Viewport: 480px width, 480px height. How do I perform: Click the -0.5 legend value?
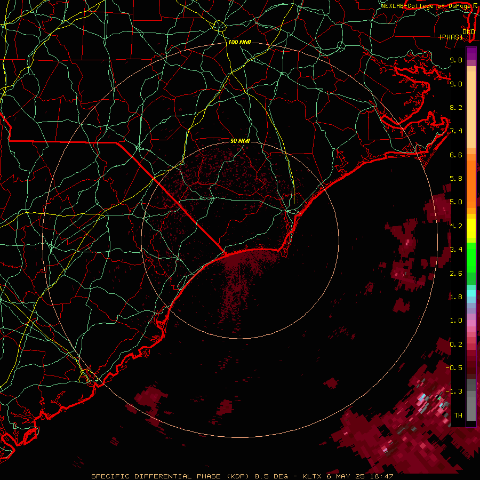click(x=454, y=368)
